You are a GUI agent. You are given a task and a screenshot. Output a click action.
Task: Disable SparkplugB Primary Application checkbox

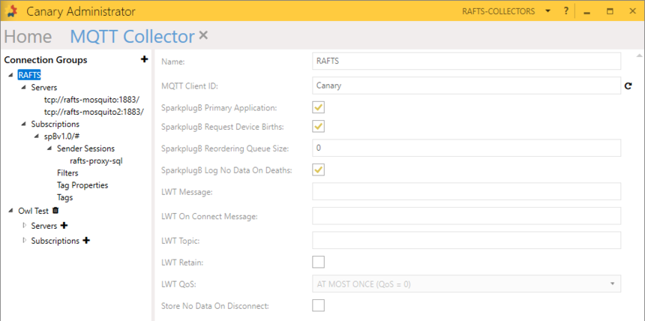point(318,108)
